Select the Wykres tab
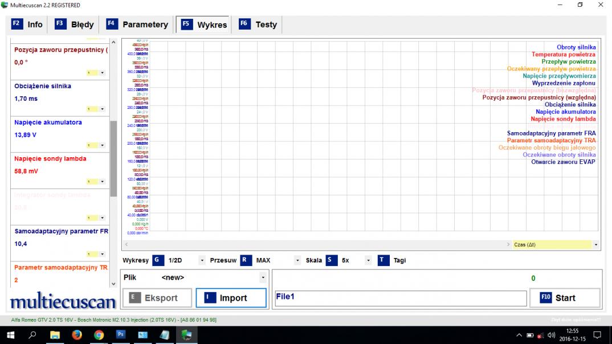 point(204,24)
